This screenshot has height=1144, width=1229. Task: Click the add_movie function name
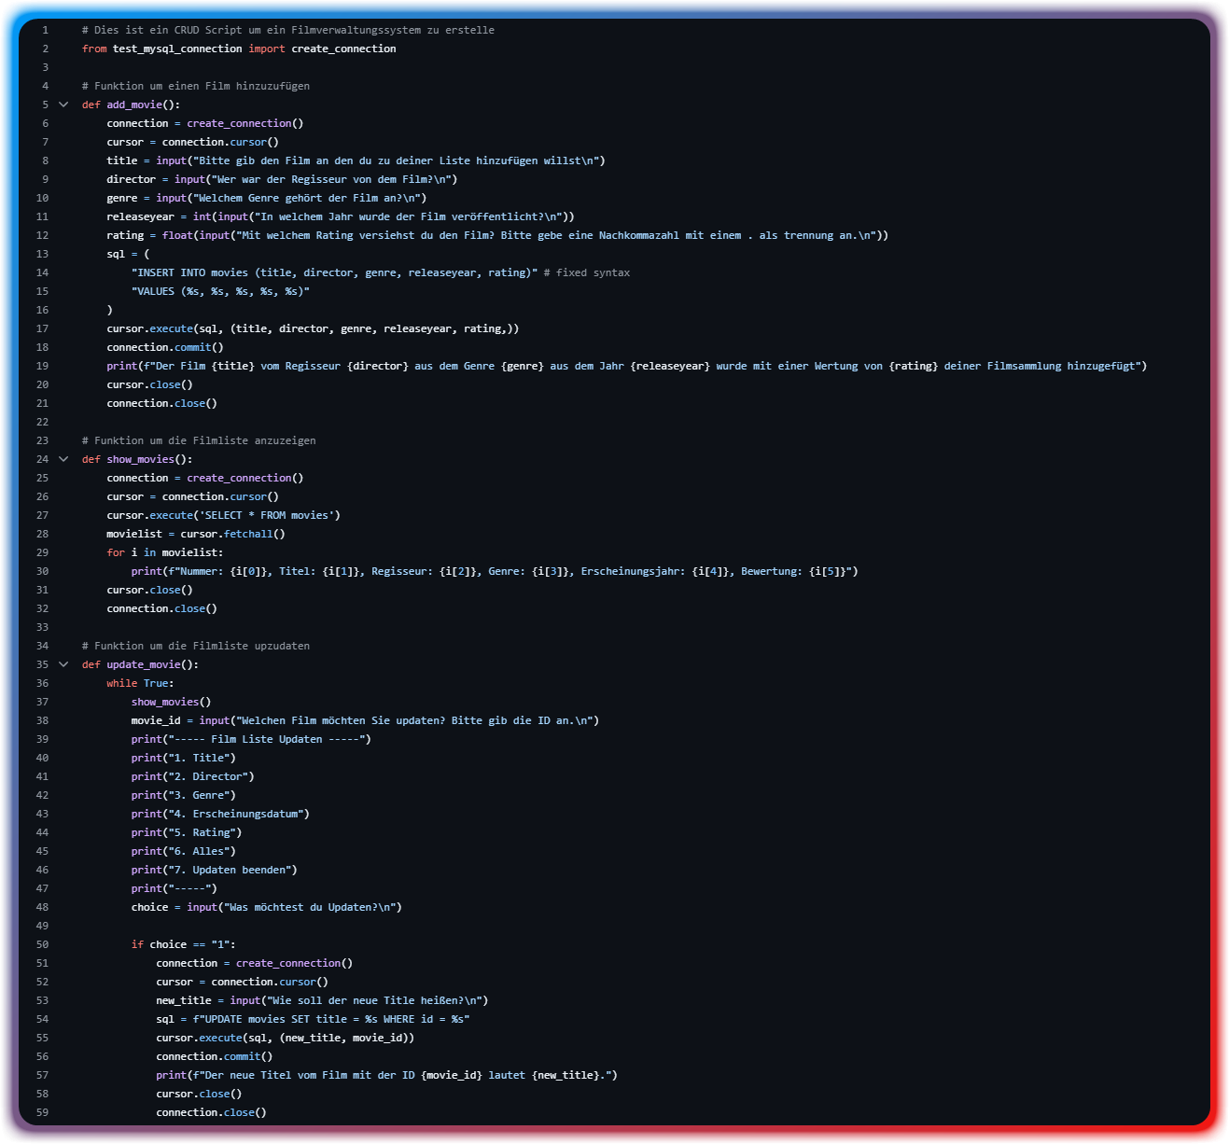[133, 105]
